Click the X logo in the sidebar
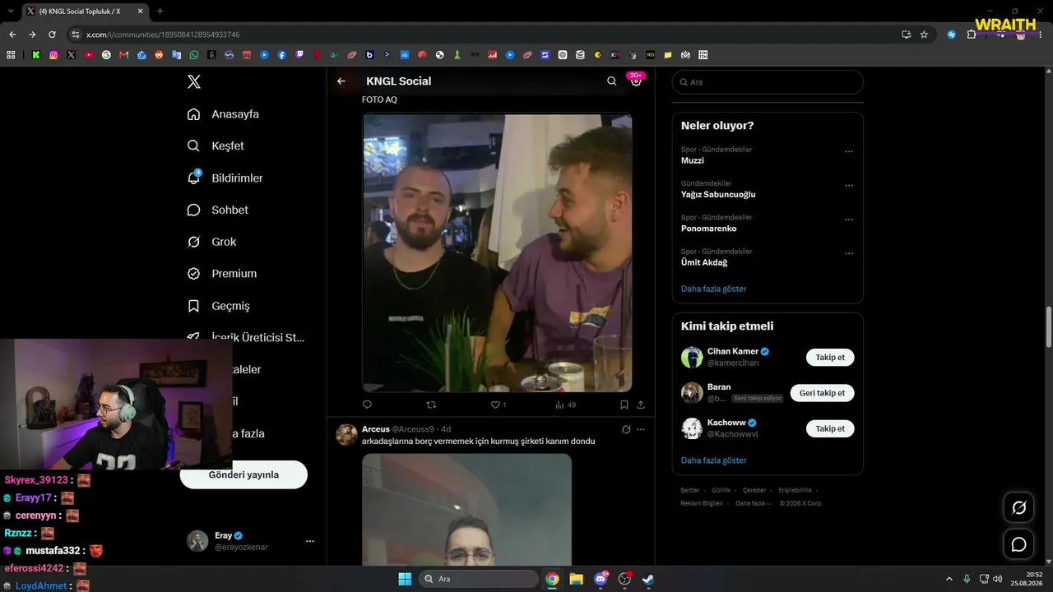The image size is (1053, 592). (194, 81)
